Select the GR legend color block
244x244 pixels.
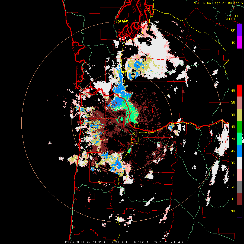(x=239, y=103)
